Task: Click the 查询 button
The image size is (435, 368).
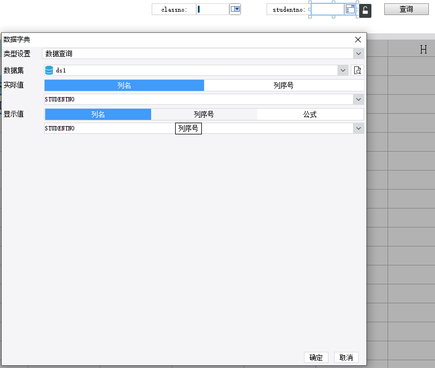Action: pyautogui.click(x=406, y=9)
